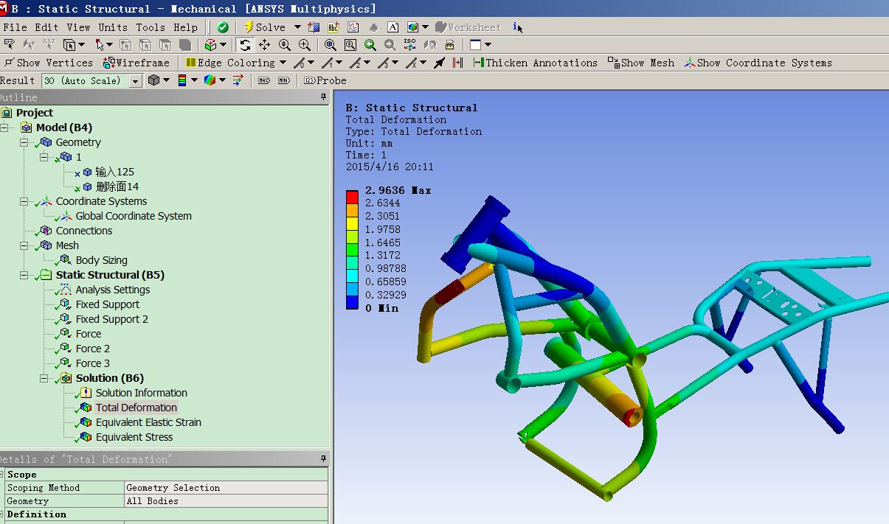Click the red Max swatch in legend
Screen dimensions: 889x524
(x=352, y=197)
